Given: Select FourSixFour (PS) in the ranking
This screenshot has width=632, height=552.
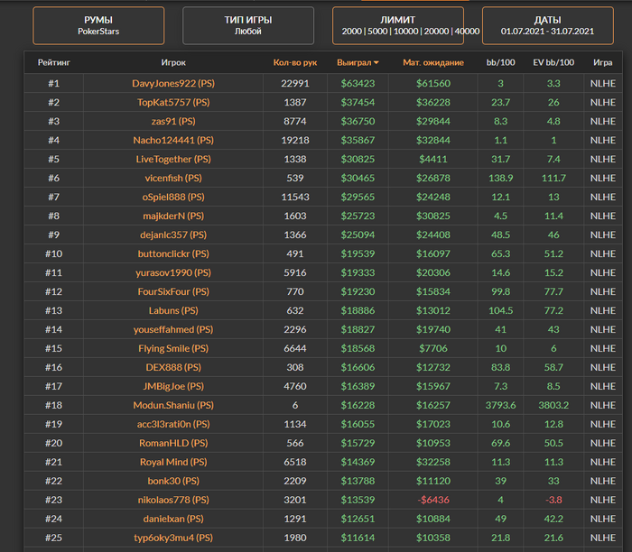Looking at the screenshot, I should tap(172, 291).
